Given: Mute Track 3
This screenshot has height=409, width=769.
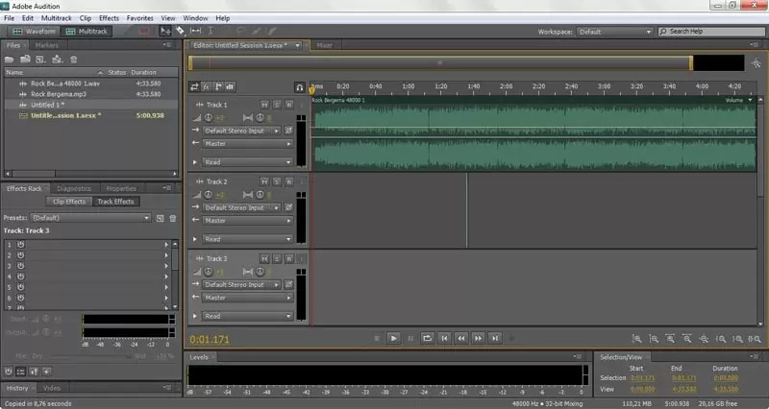Looking at the screenshot, I should (264, 258).
